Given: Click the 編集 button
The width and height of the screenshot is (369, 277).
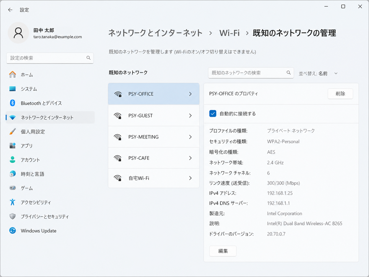Looking at the screenshot, I should (x=223, y=251).
